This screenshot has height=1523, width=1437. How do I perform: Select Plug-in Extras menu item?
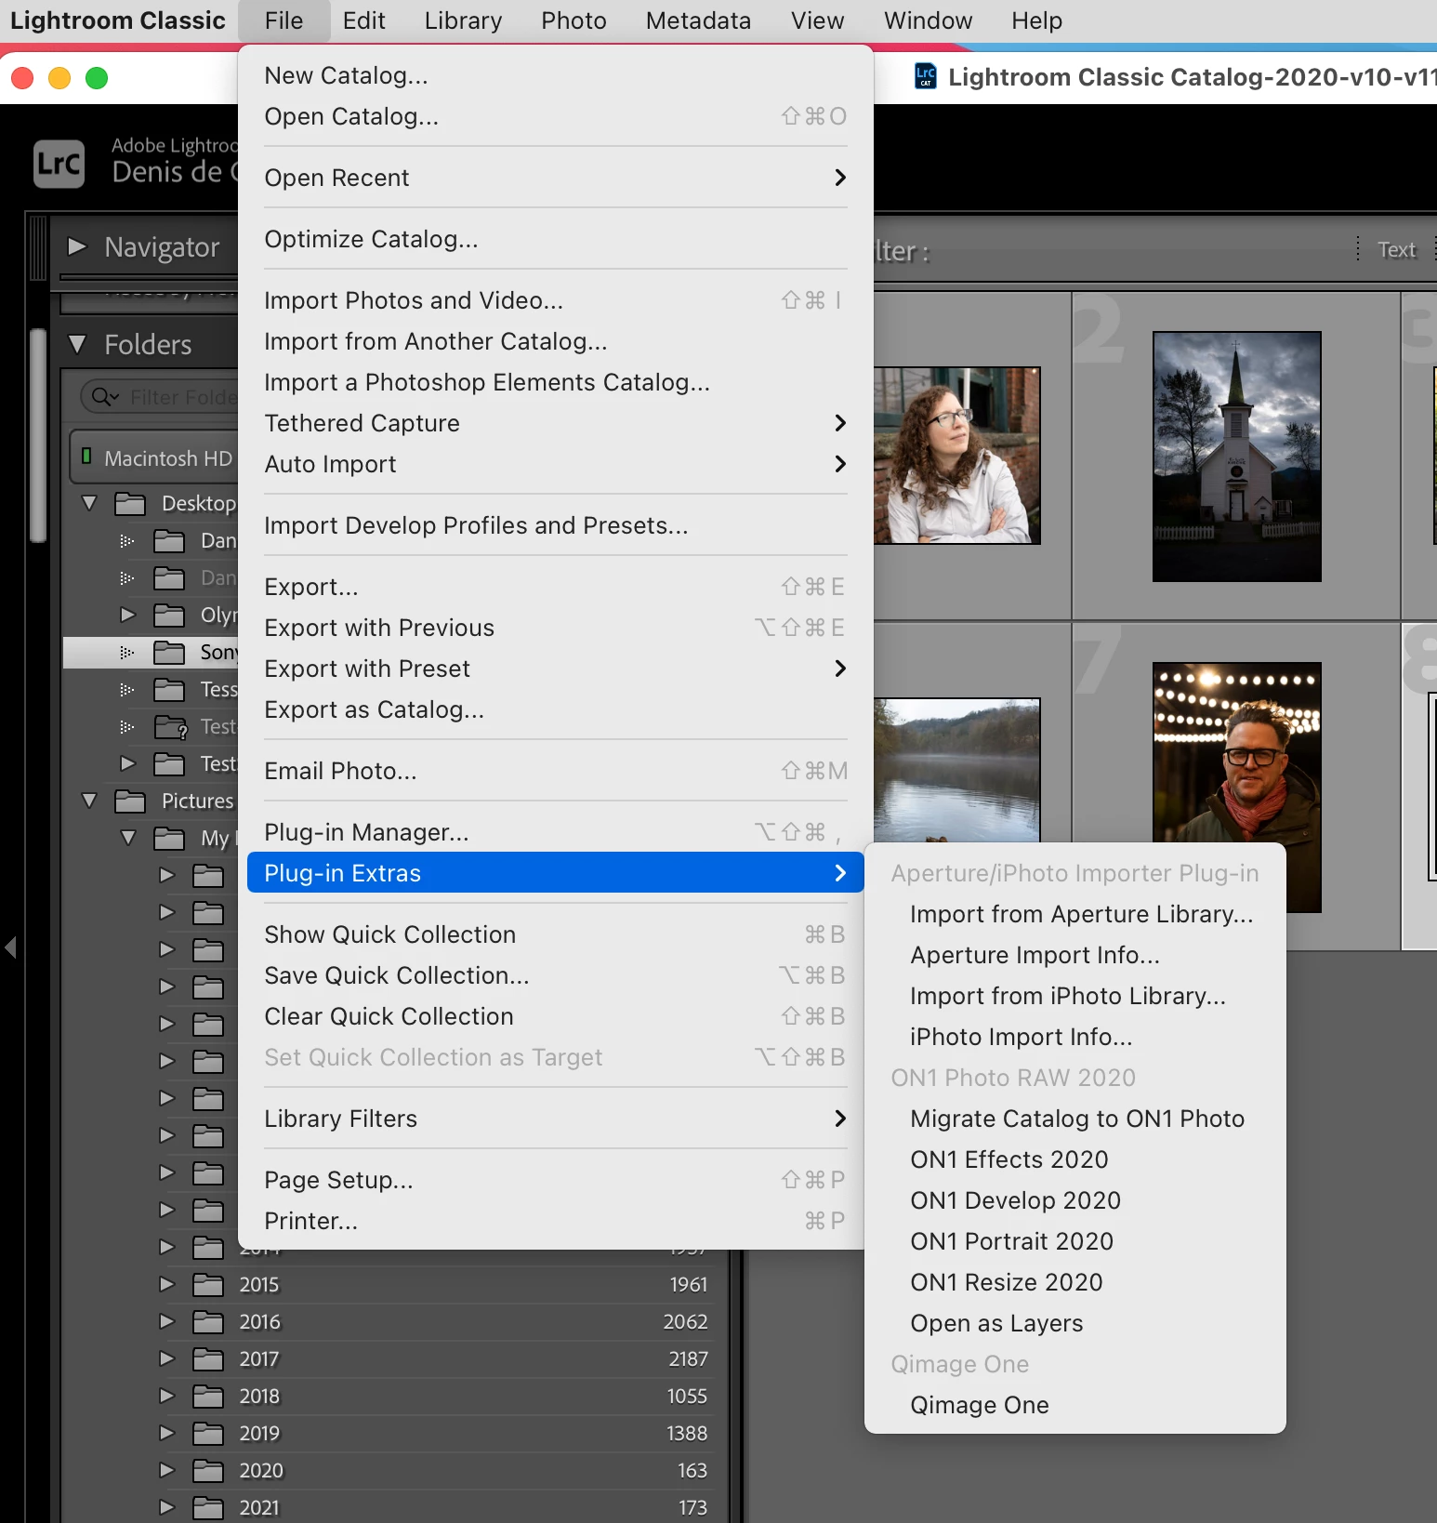click(x=556, y=873)
